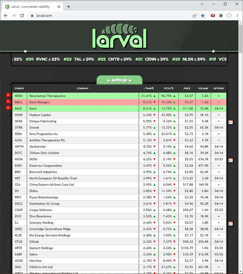
Task: Click UPST price $130.79
Action: point(187,248)
